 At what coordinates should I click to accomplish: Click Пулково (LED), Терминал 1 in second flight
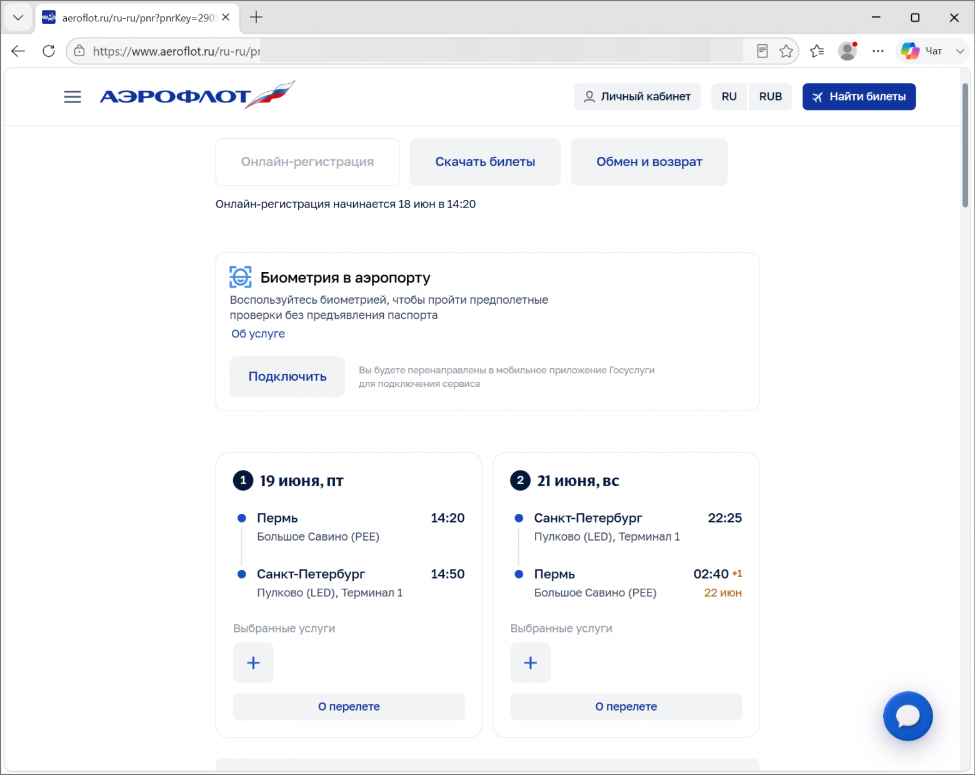tap(607, 537)
